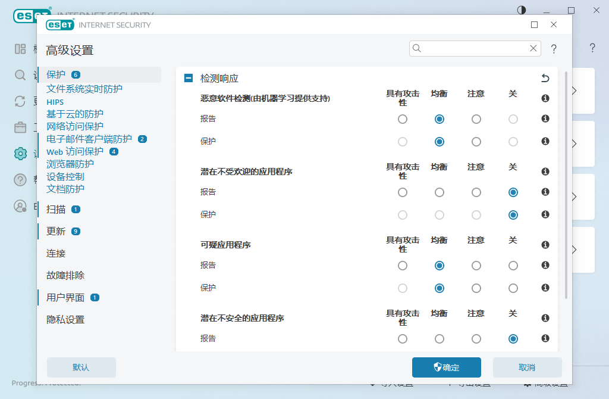Open HIPS settings
Screen dimensions: 609x399
point(55,102)
